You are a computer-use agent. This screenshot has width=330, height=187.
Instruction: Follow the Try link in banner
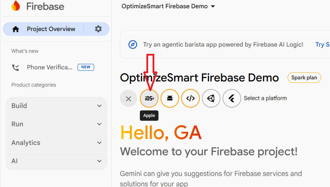tap(322, 45)
